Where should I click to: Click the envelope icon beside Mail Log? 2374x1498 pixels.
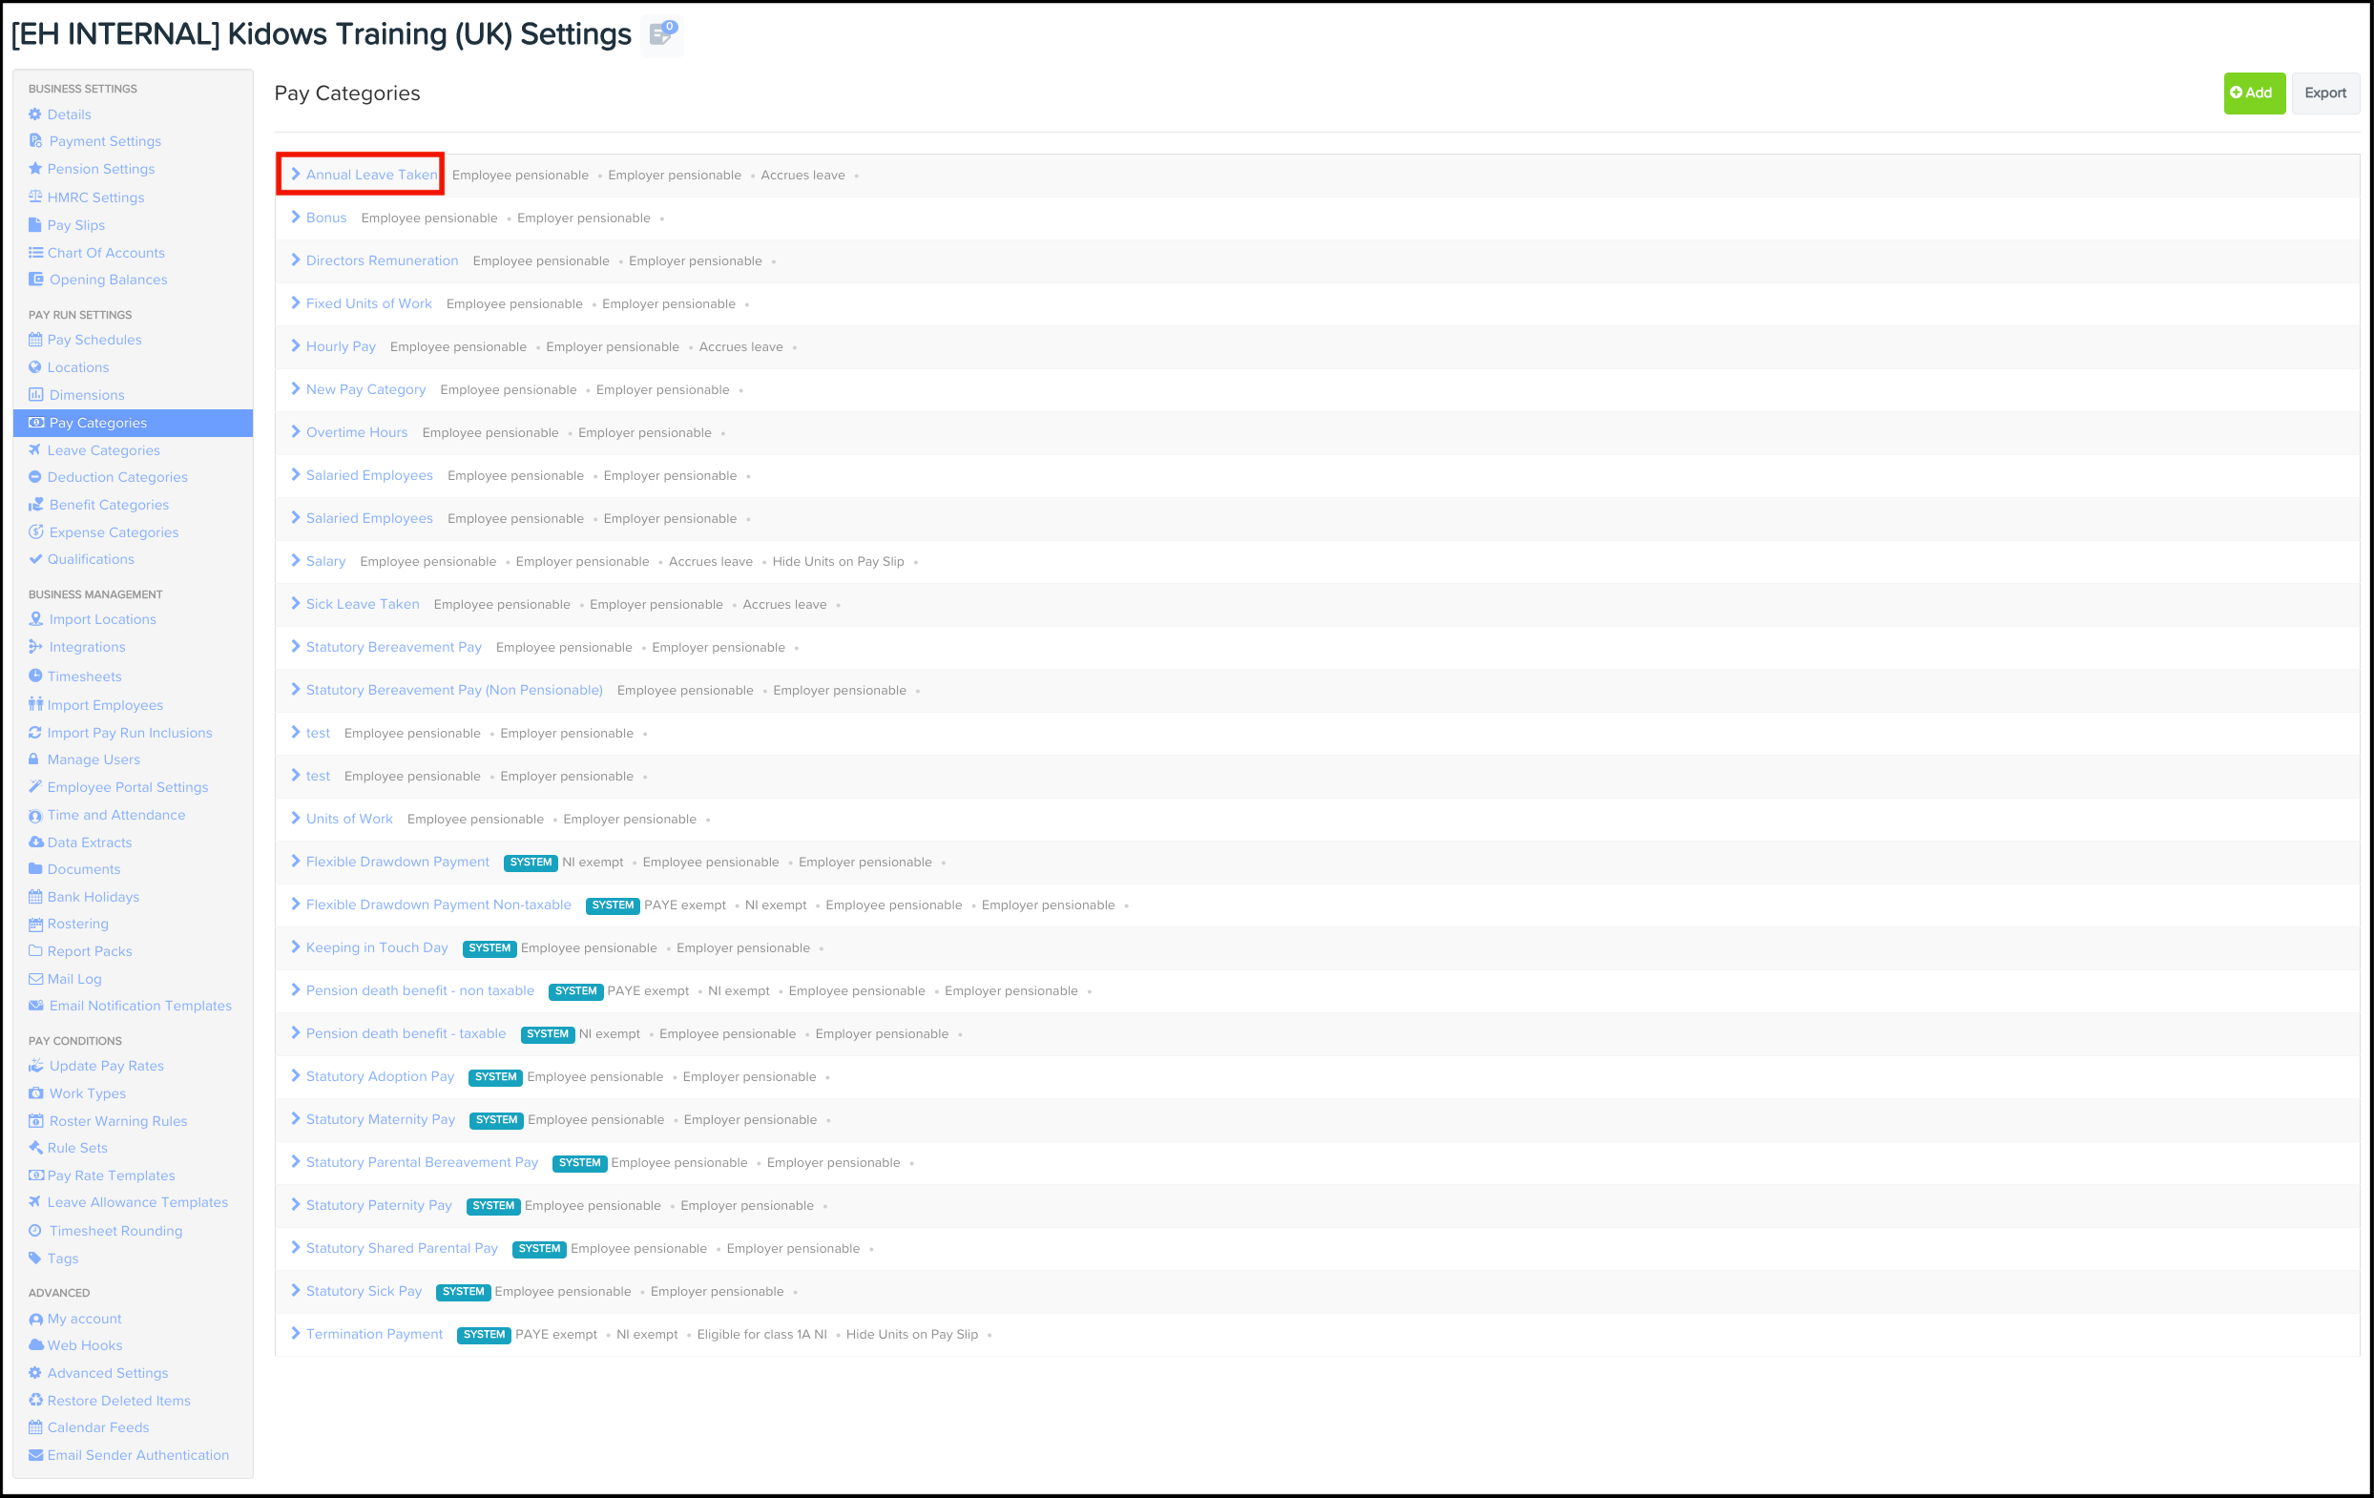[35, 979]
